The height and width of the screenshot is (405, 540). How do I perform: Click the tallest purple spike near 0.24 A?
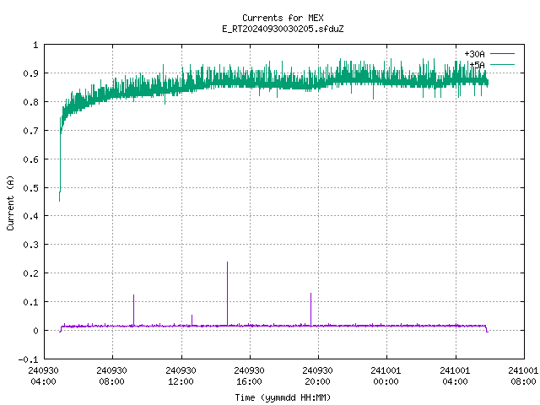tap(227, 293)
